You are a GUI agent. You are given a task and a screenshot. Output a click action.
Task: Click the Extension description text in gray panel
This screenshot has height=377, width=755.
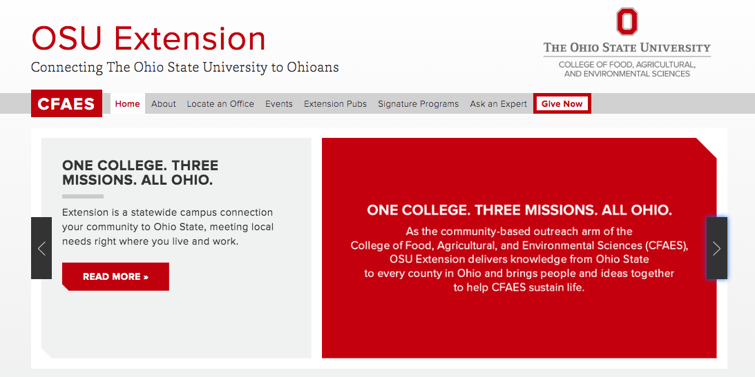point(168,227)
